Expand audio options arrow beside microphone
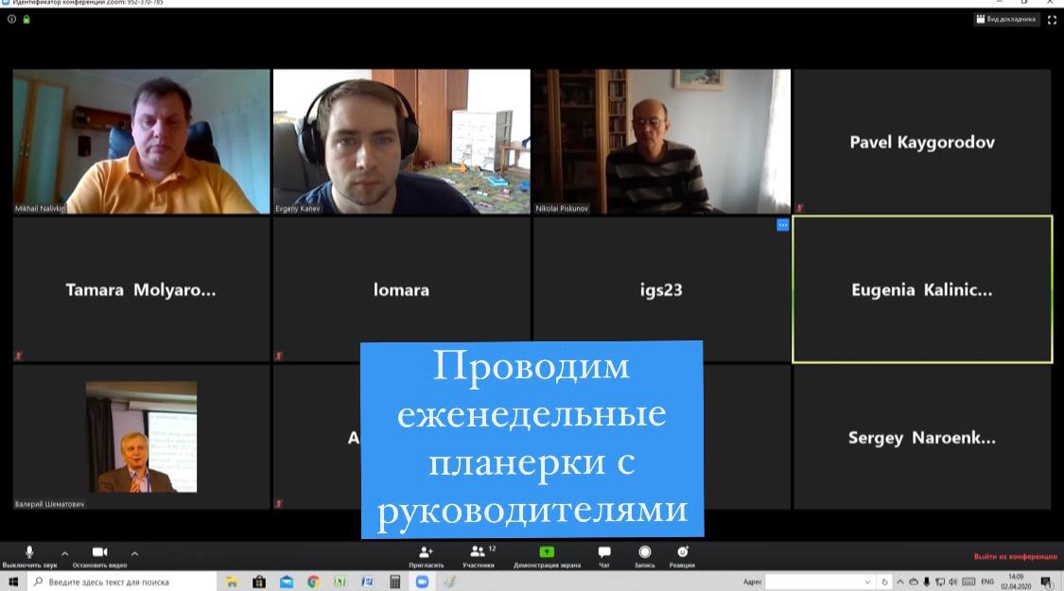This screenshot has height=591, width=1064. [x=64, y=553]
